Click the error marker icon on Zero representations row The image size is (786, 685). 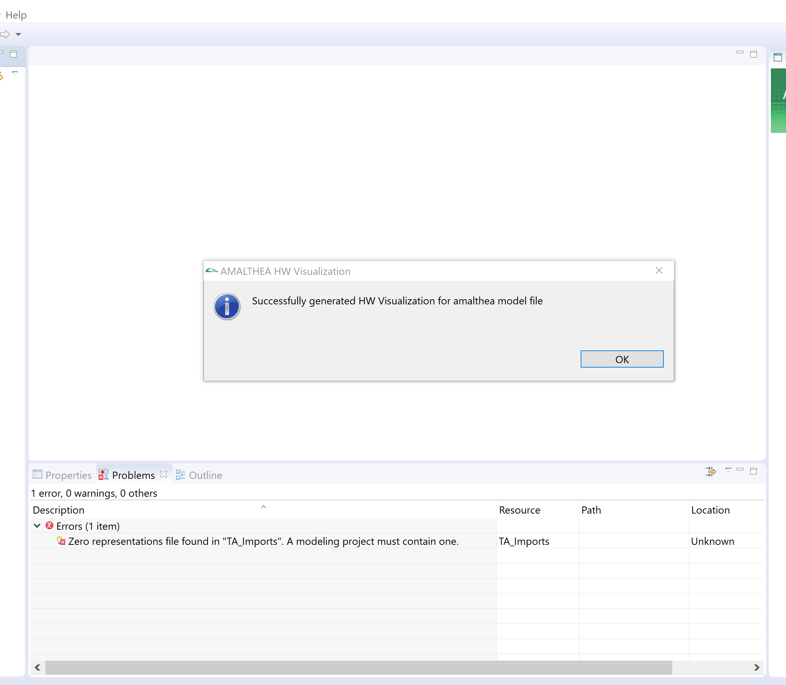[x=61, y=541]
